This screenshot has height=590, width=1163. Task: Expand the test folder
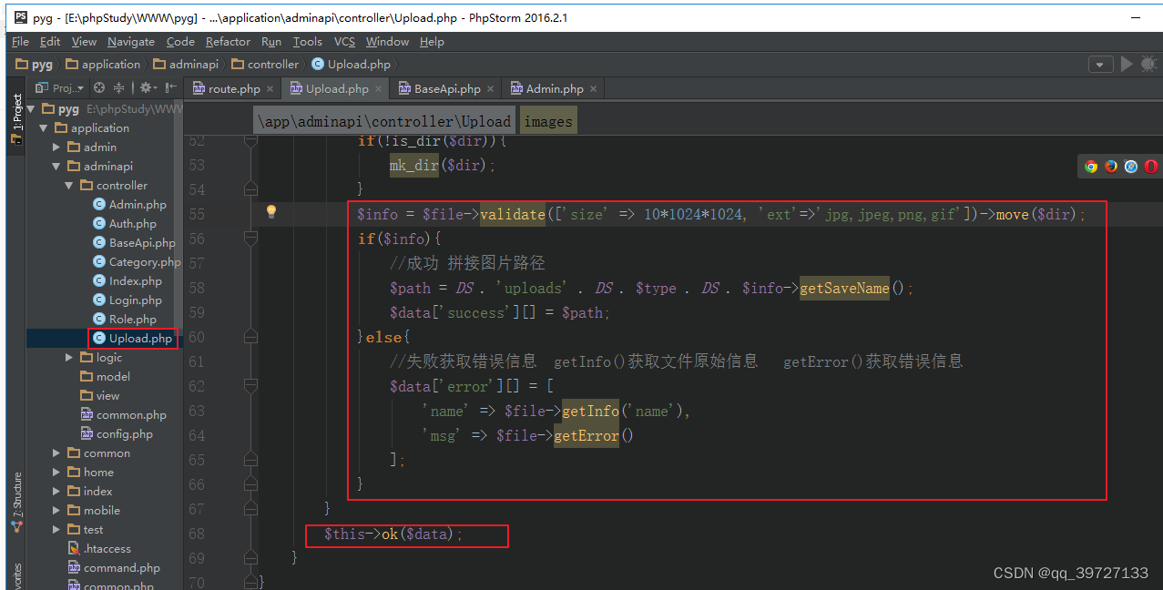point(56,529)
